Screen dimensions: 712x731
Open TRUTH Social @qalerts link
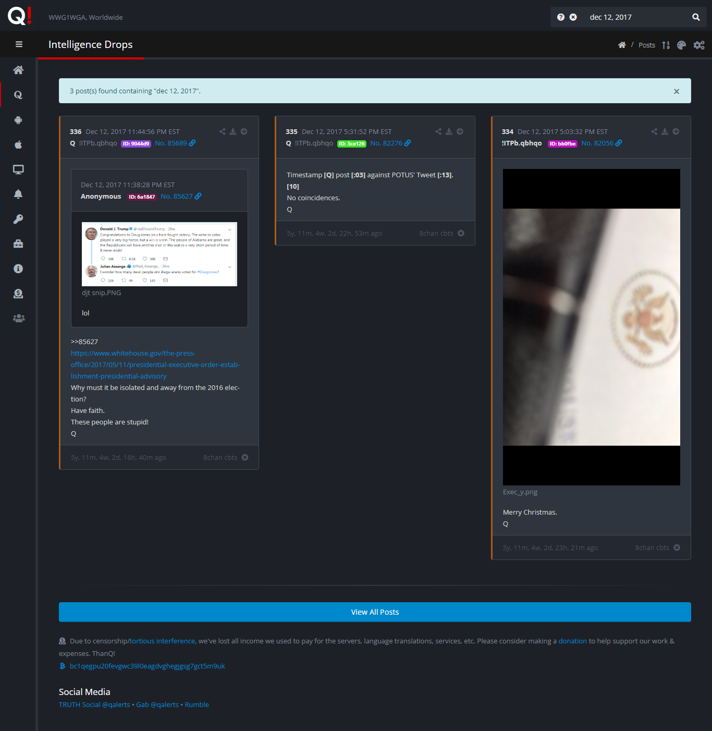94,704
